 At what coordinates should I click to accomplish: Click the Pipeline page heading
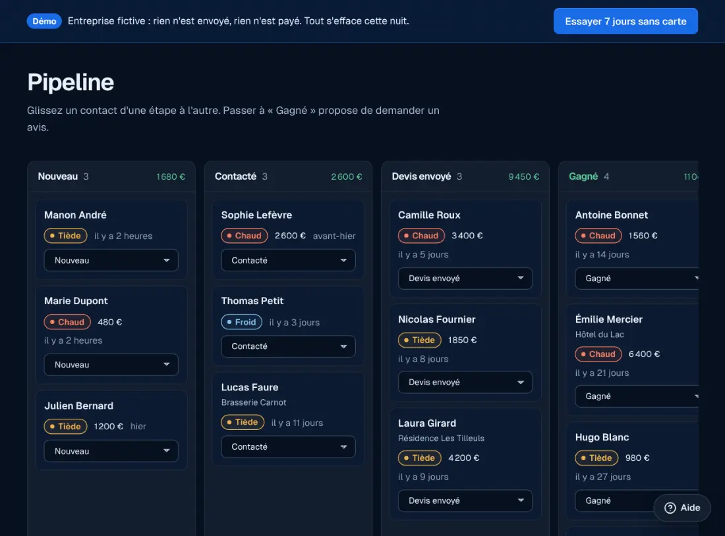[x=71, y=82]
